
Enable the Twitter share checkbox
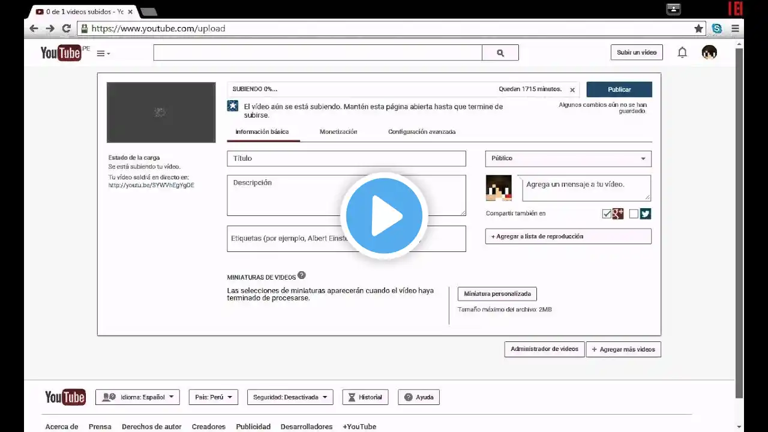[x=634, y=214]
